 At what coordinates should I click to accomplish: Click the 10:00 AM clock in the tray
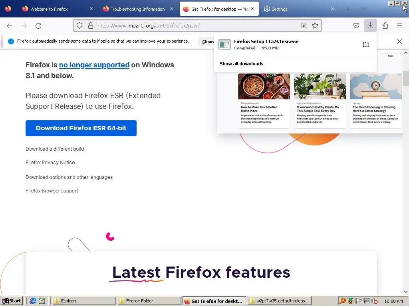pyautogui.click(x=393, y=301)
